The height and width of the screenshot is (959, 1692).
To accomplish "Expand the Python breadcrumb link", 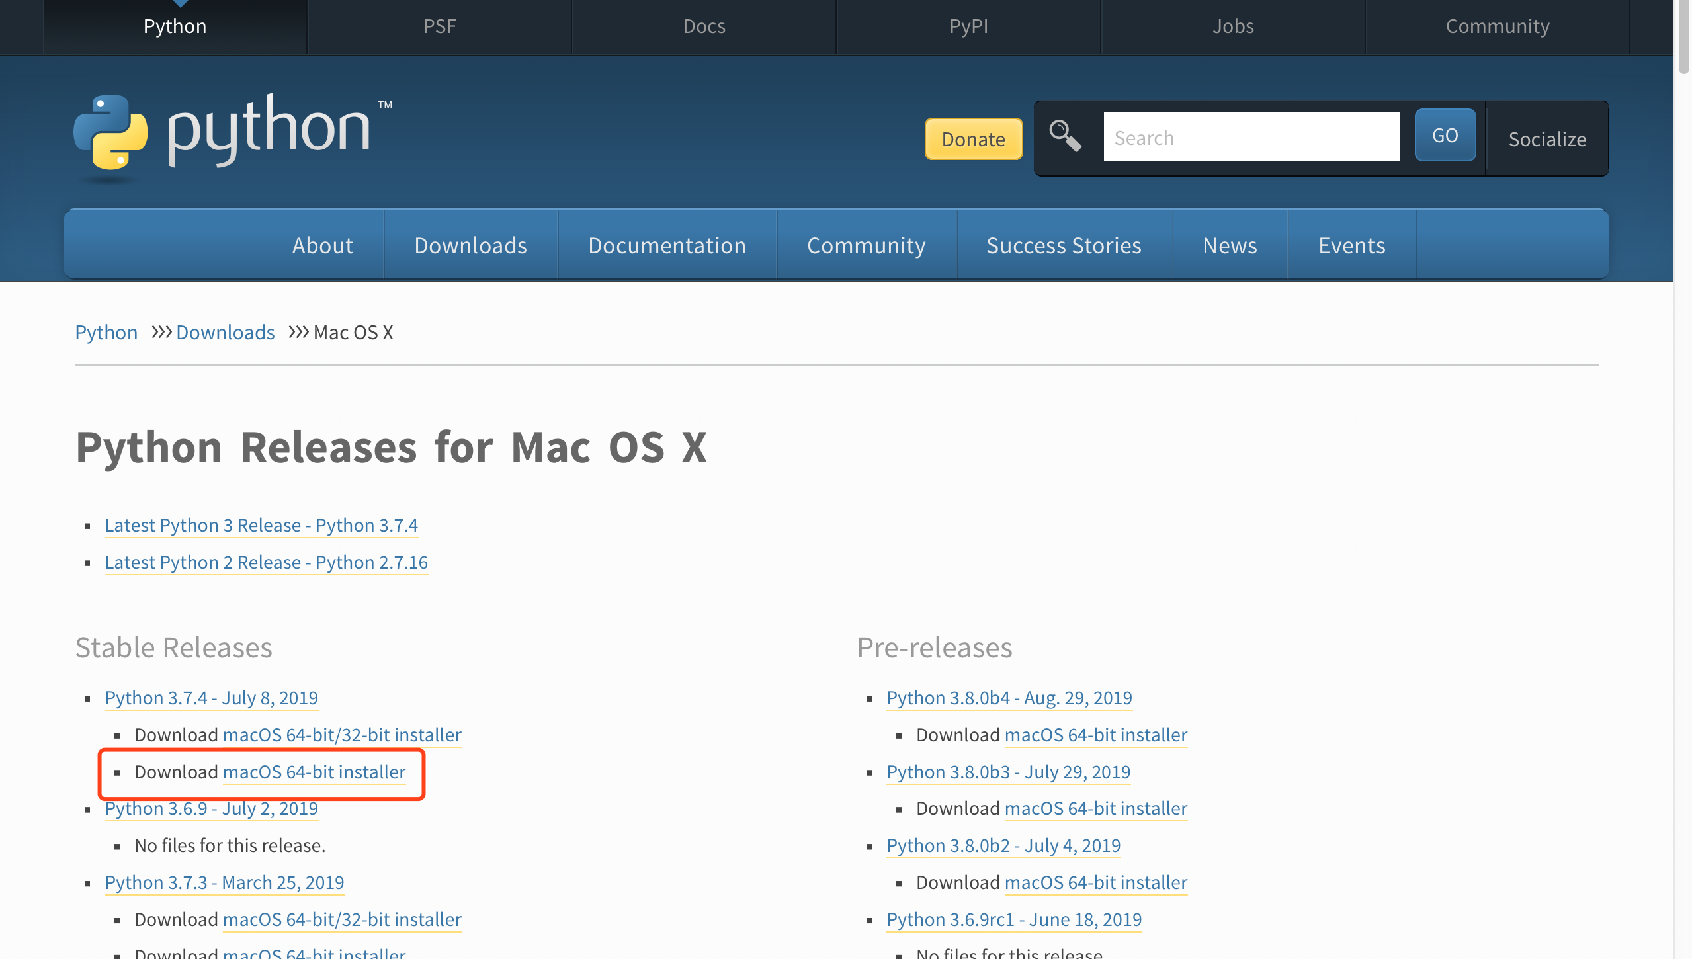I will [x=105, y=331].
